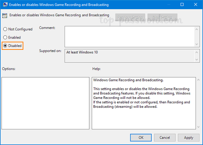Click the policy icon in the title bar
The width and height of the screenshot is (203, 145).
point(4,5)
